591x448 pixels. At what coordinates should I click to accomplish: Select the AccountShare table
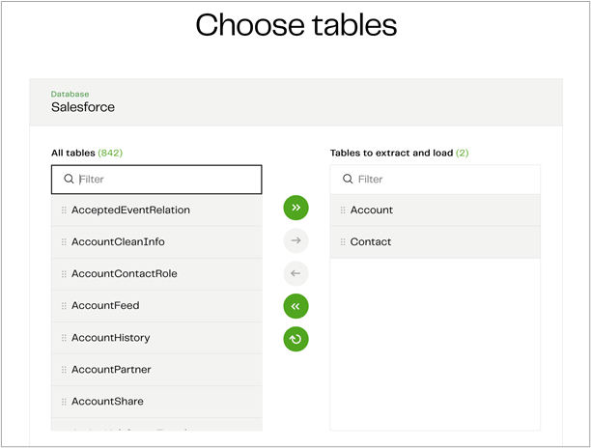[107, 402]
